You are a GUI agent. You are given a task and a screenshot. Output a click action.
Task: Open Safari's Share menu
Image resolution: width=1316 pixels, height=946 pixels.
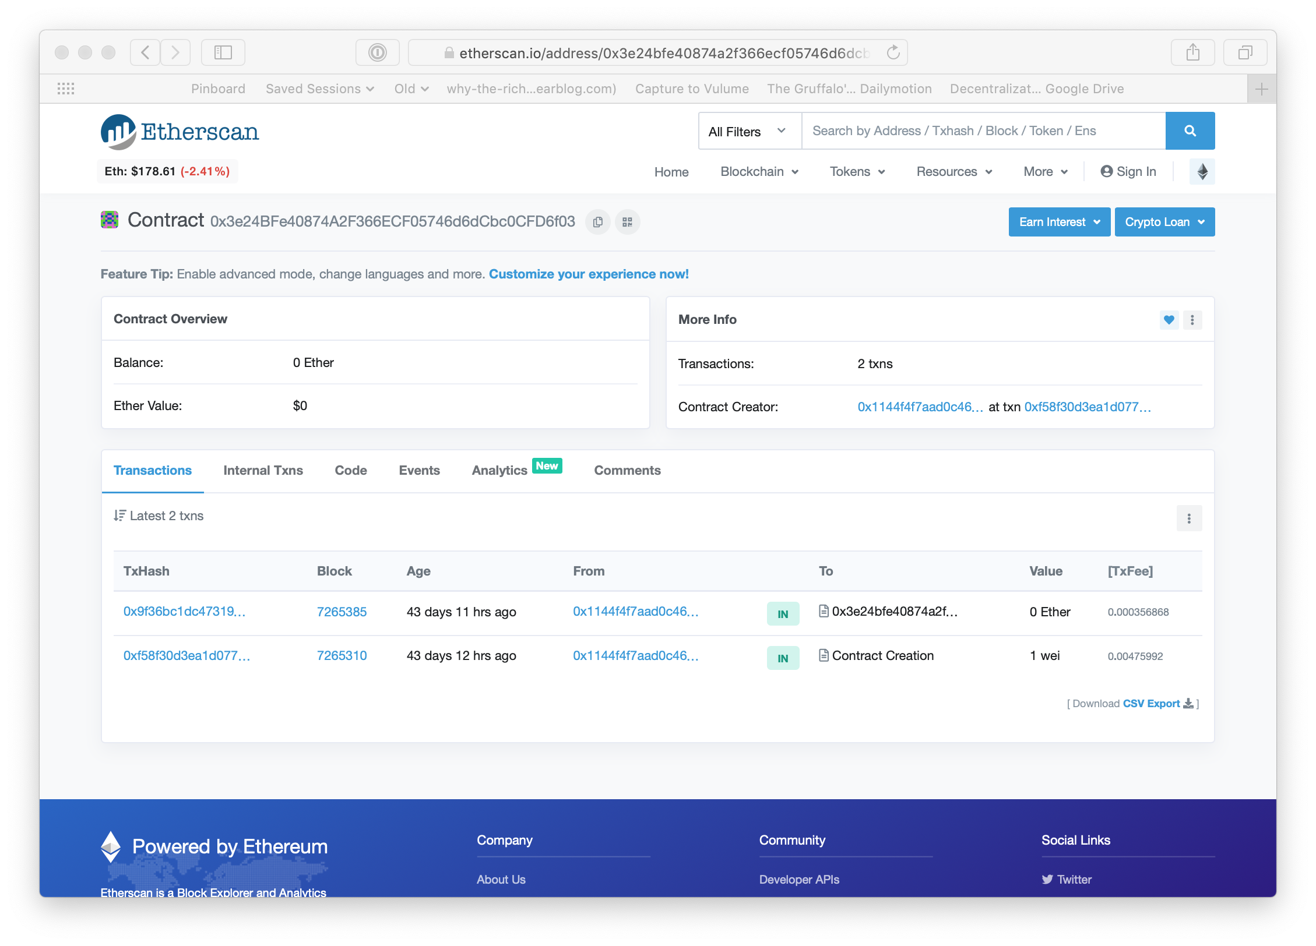[1193, 52]
